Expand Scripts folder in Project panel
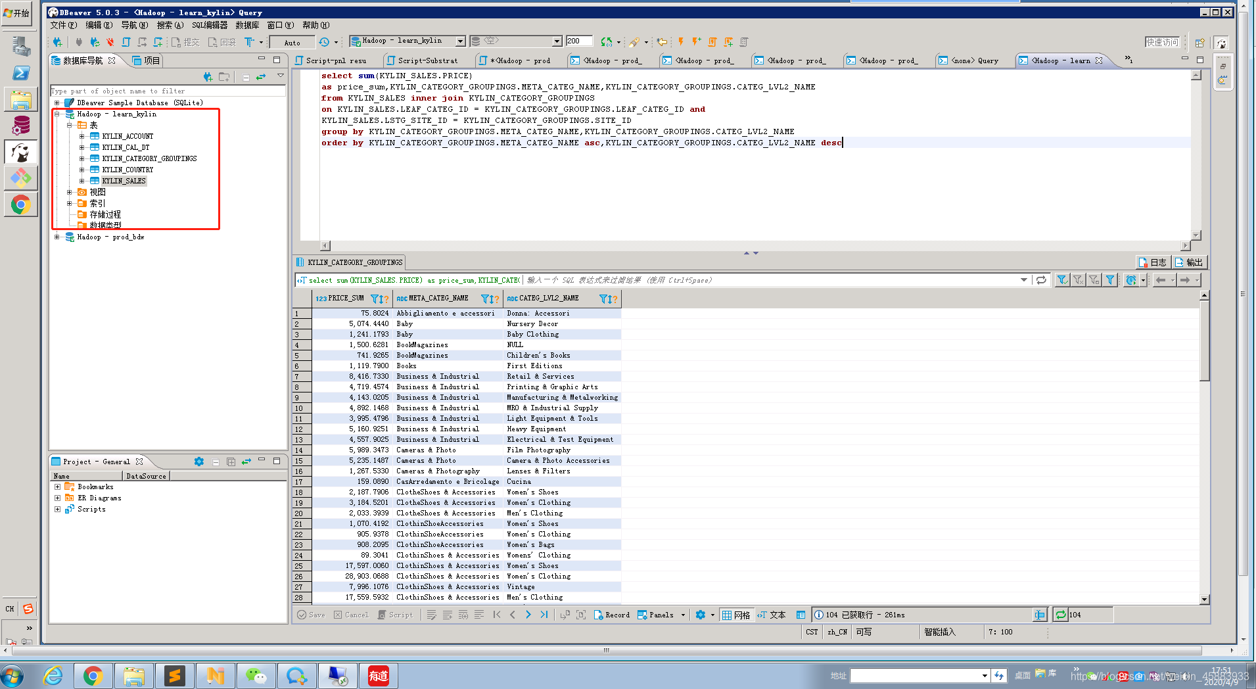 coord(58,509)
